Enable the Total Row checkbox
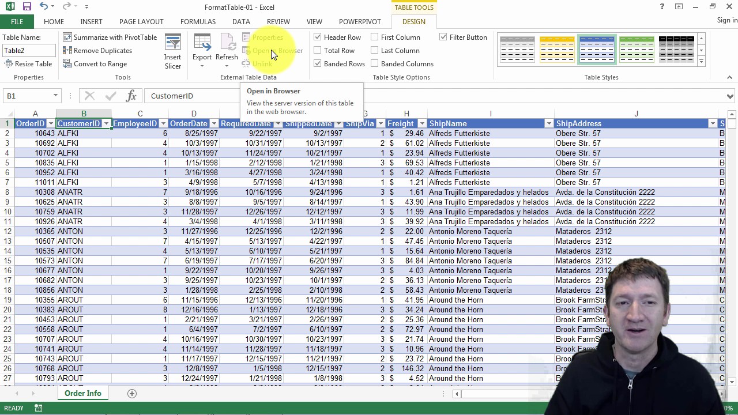 coord(318,50)
